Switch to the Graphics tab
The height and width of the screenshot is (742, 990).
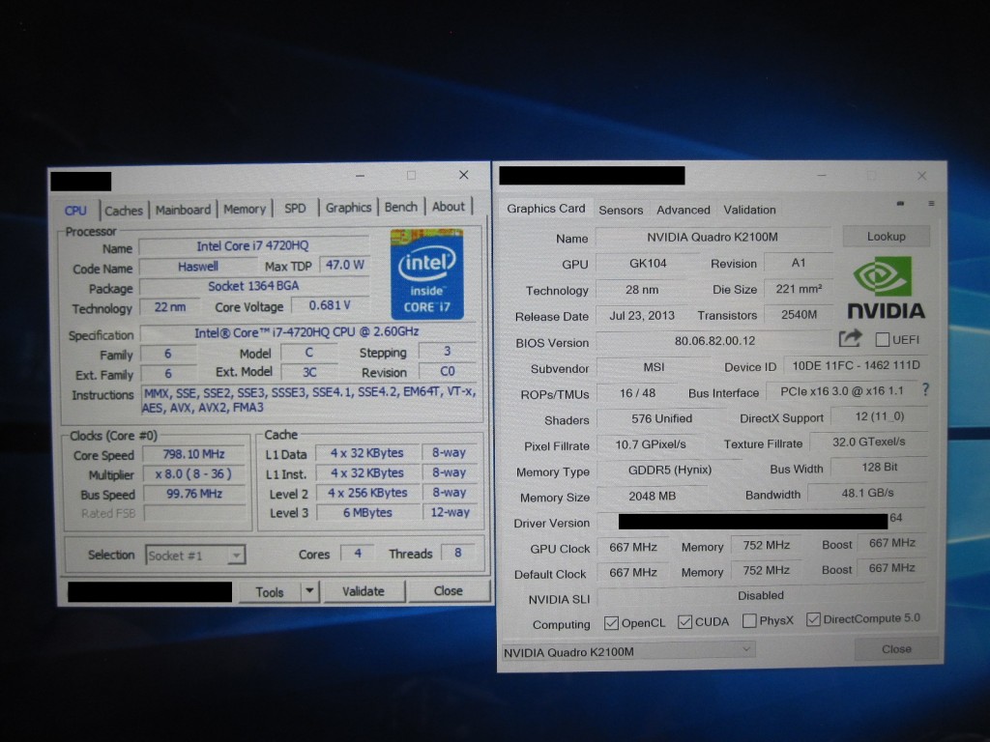click(348, 208)
